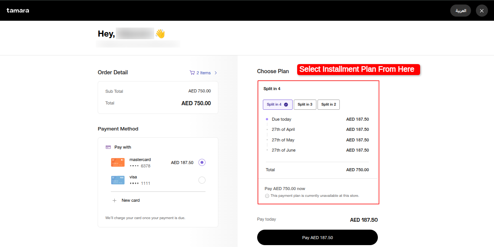The width and height of the screenshot is (494, 247).
Task: Click the plus icon beside New card
Action: tap(115, 200)
